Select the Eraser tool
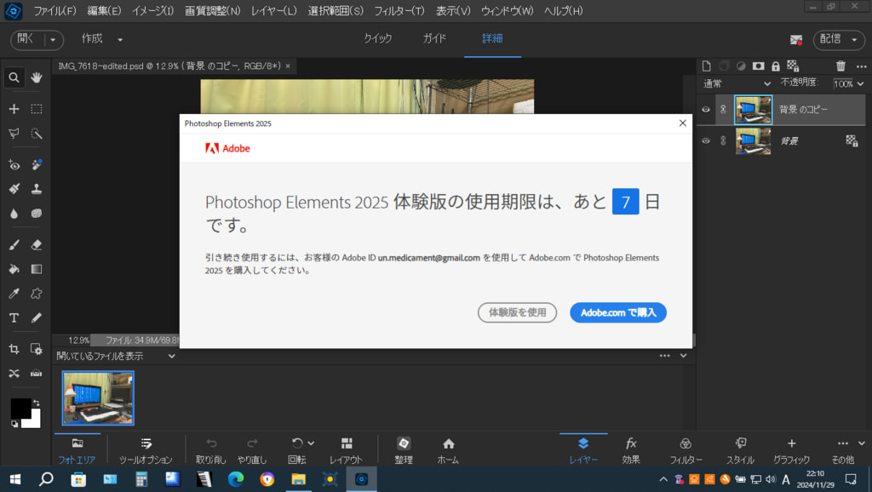Image resolution: width=872 pixels, height=492 pixels. tap(37, 244)
